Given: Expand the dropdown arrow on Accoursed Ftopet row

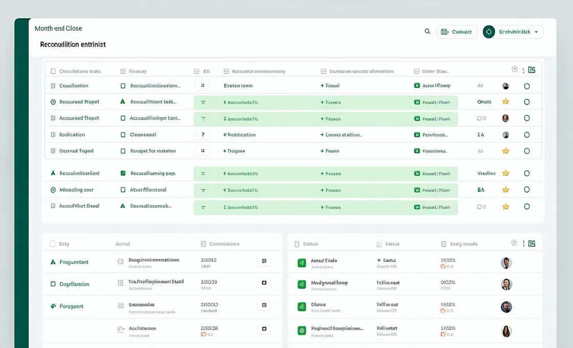Looking at the screenshot, I should click(x=203, y=119).
